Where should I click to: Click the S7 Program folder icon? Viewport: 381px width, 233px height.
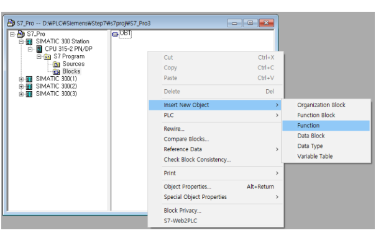[47, 57]
